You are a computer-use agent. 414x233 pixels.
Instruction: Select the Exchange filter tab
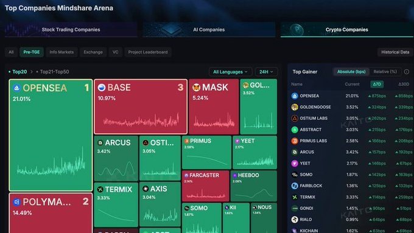93,52
